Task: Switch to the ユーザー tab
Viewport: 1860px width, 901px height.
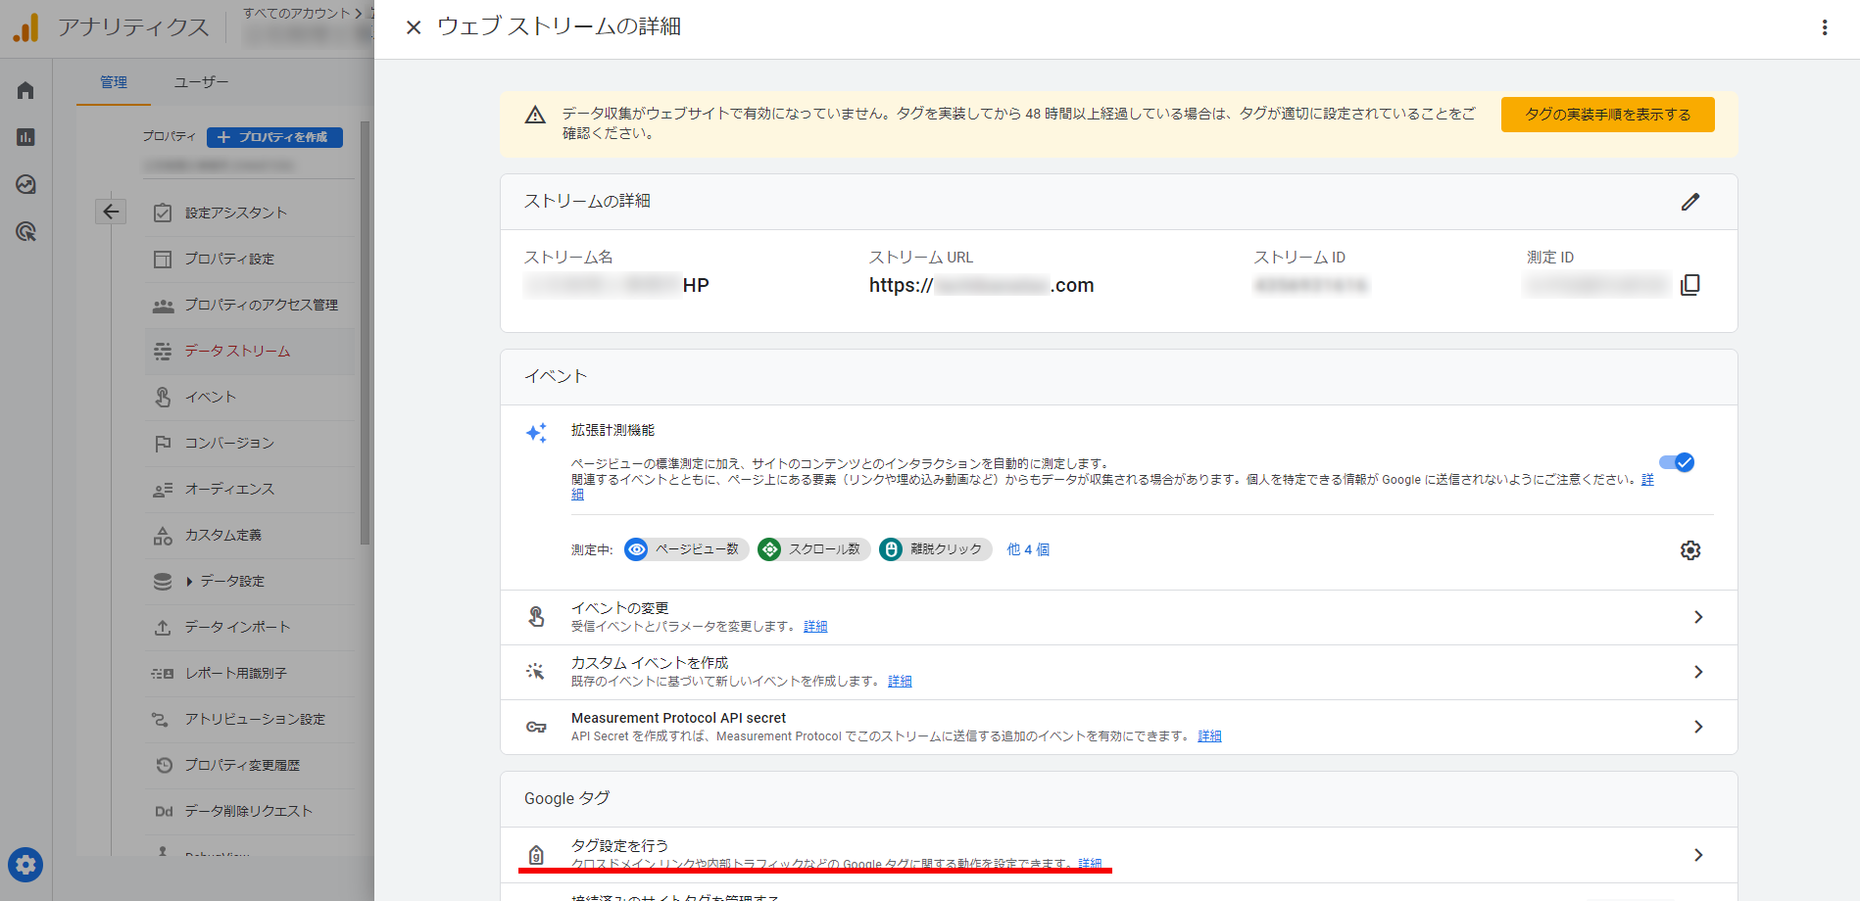Action: (201, 82)
